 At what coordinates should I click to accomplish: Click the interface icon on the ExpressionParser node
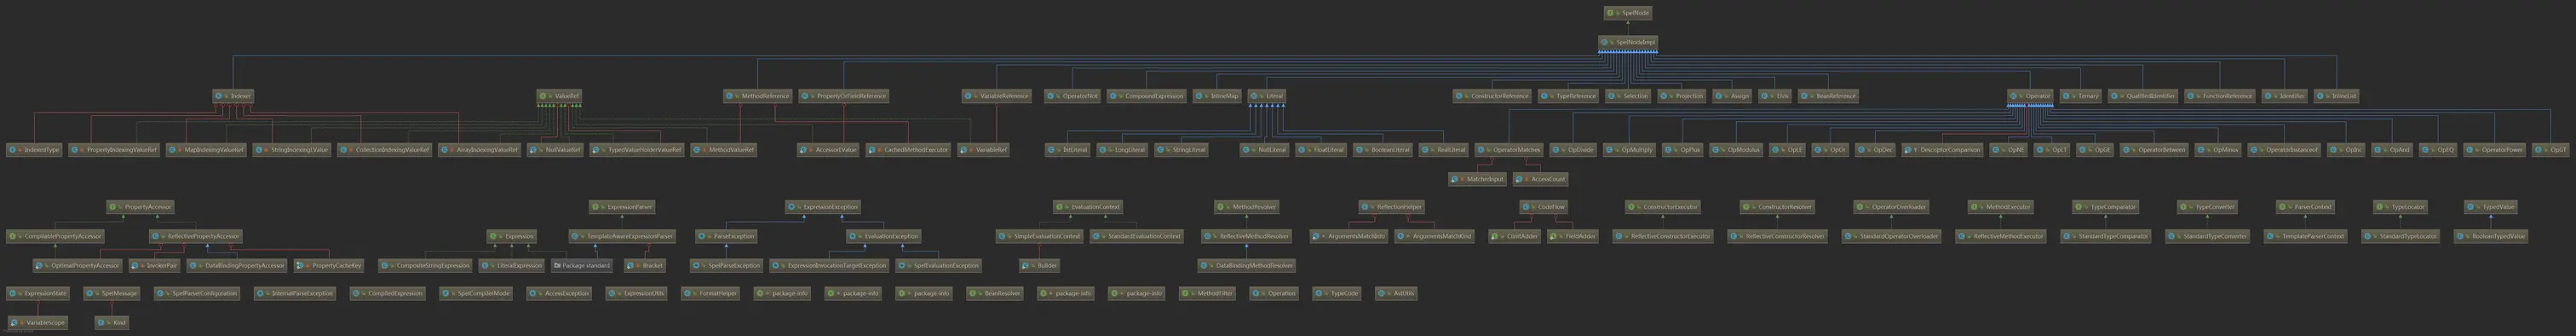tap(596, 207)
